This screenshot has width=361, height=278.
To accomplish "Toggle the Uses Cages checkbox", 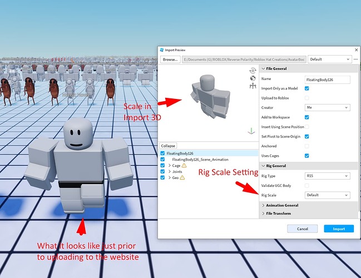I will (306, 156).
